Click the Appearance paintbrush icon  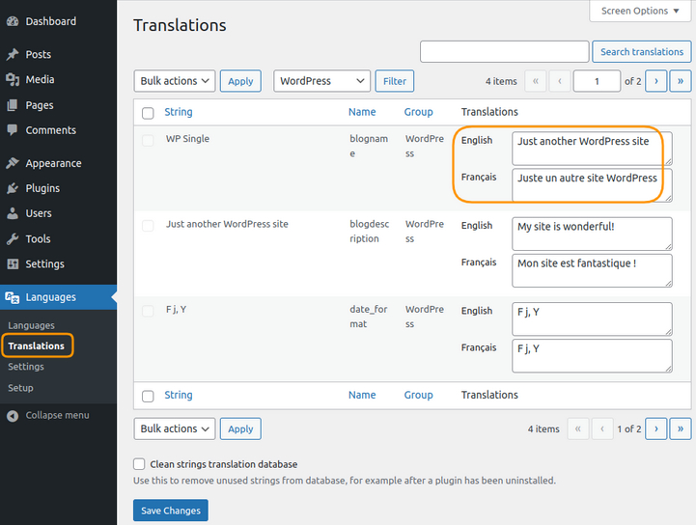click(13, 164)
